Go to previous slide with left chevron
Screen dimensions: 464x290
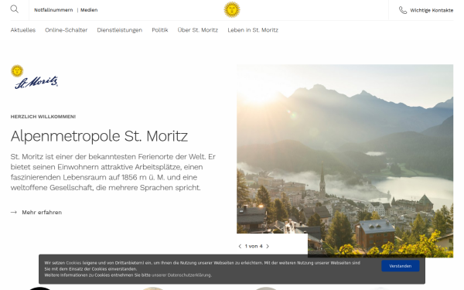(x=240, y=246)
